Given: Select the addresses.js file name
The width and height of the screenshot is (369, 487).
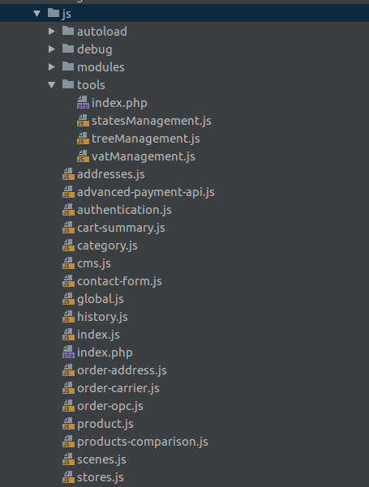Looking at the screenshot, I should 111,174.
